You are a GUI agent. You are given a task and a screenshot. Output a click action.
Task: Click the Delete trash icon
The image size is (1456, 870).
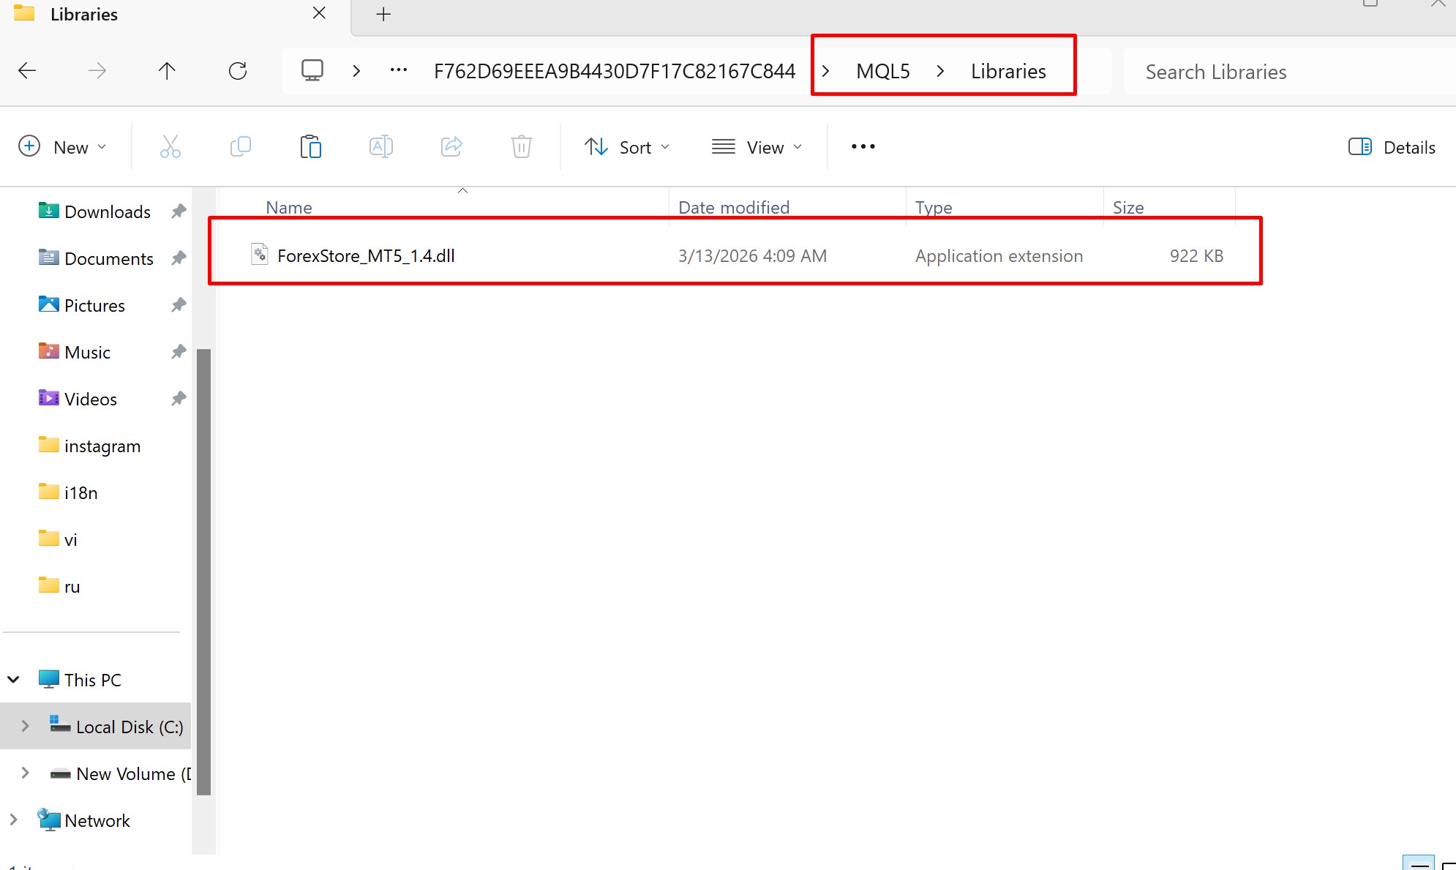[x=521, y=146]
